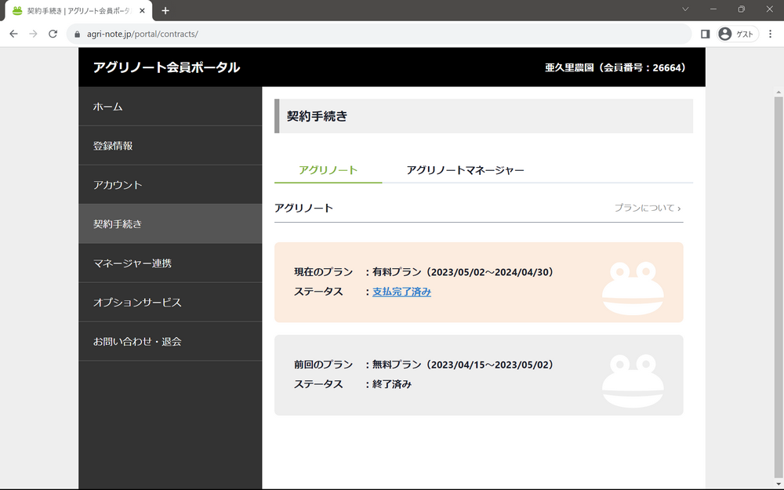Click the tab search chevron

coord(685,9)
